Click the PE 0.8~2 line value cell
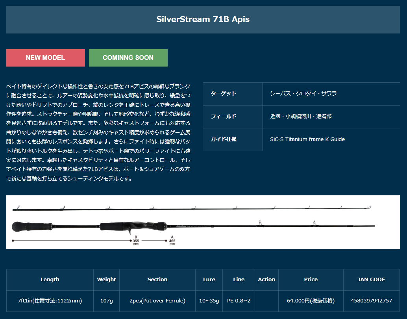Image resolution: width=407 pixels, height=319 pixels. [239, 301]
